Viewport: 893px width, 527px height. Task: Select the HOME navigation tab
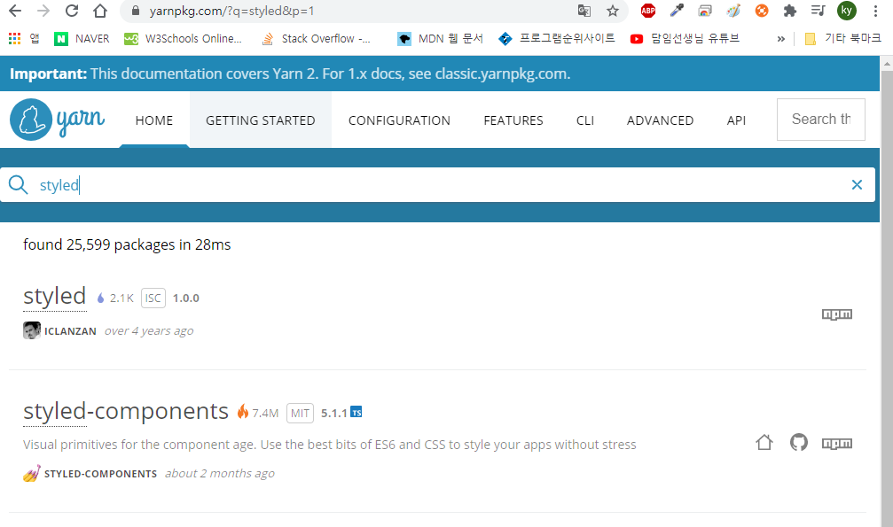(x=153, y=120)
